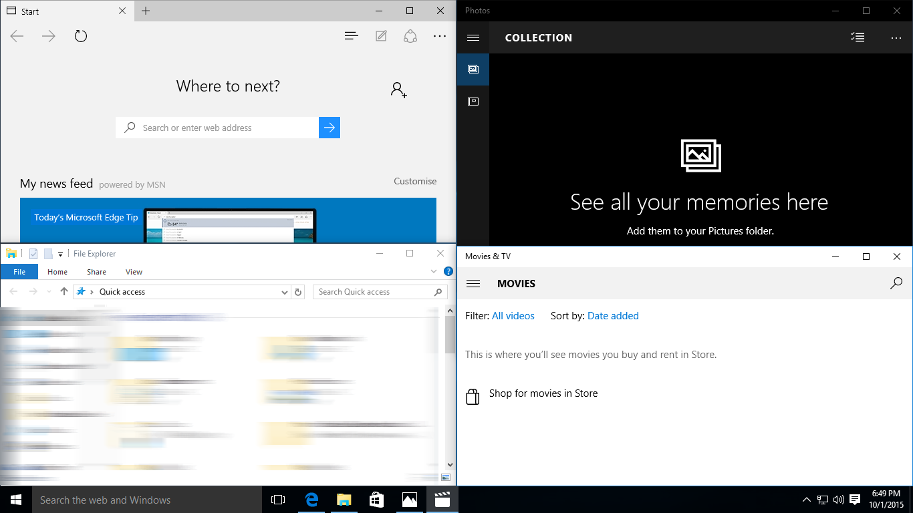This screenshot has height=513, width=913.
Task: Open the Movies & TV hamburger menu
Action: pos(473,284)
